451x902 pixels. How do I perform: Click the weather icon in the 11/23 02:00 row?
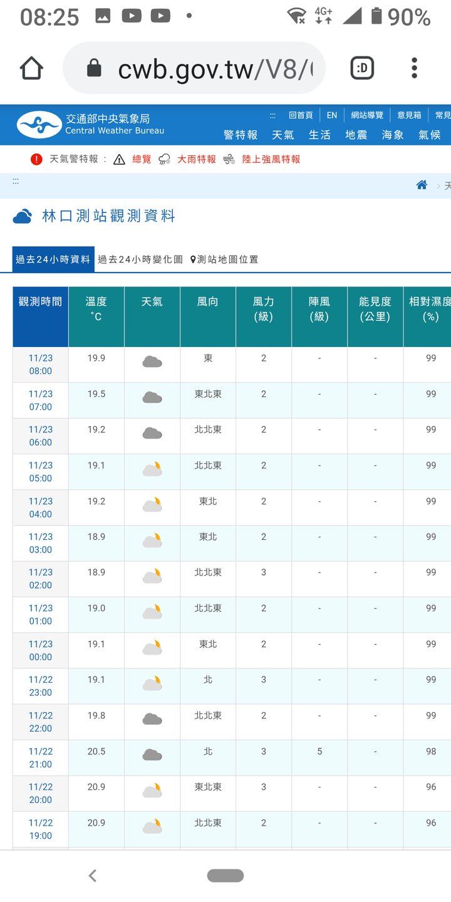click(x=152, y=576)
